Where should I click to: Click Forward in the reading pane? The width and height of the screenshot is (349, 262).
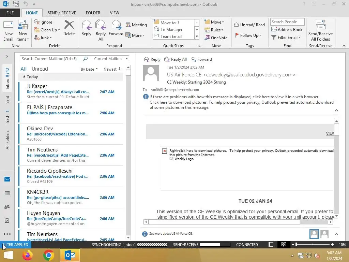tap(201, 59)
